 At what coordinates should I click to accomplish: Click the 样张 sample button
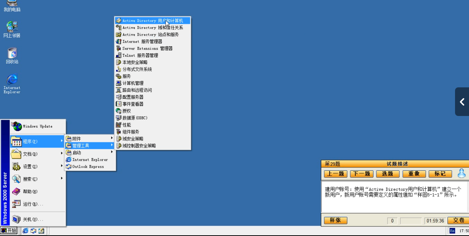pos(335,220)
